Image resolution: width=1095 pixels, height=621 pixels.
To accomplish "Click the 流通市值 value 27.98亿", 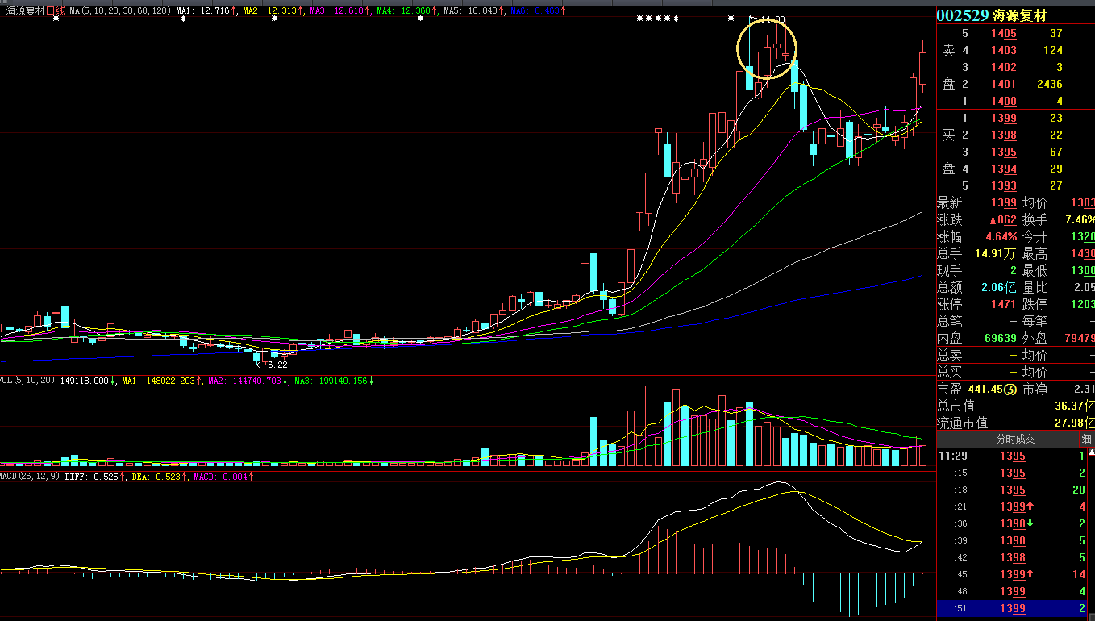I will click(1074, 423).
